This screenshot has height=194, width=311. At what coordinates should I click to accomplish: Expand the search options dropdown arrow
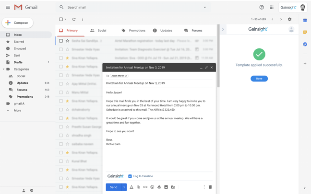pyautogui.click(x=205, y=8)
